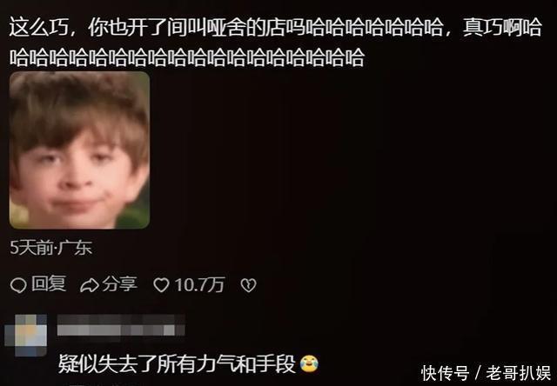Dislike using the broken heart icon
The height and width of the screenshot is (386, 557).
tap(248, 285)
